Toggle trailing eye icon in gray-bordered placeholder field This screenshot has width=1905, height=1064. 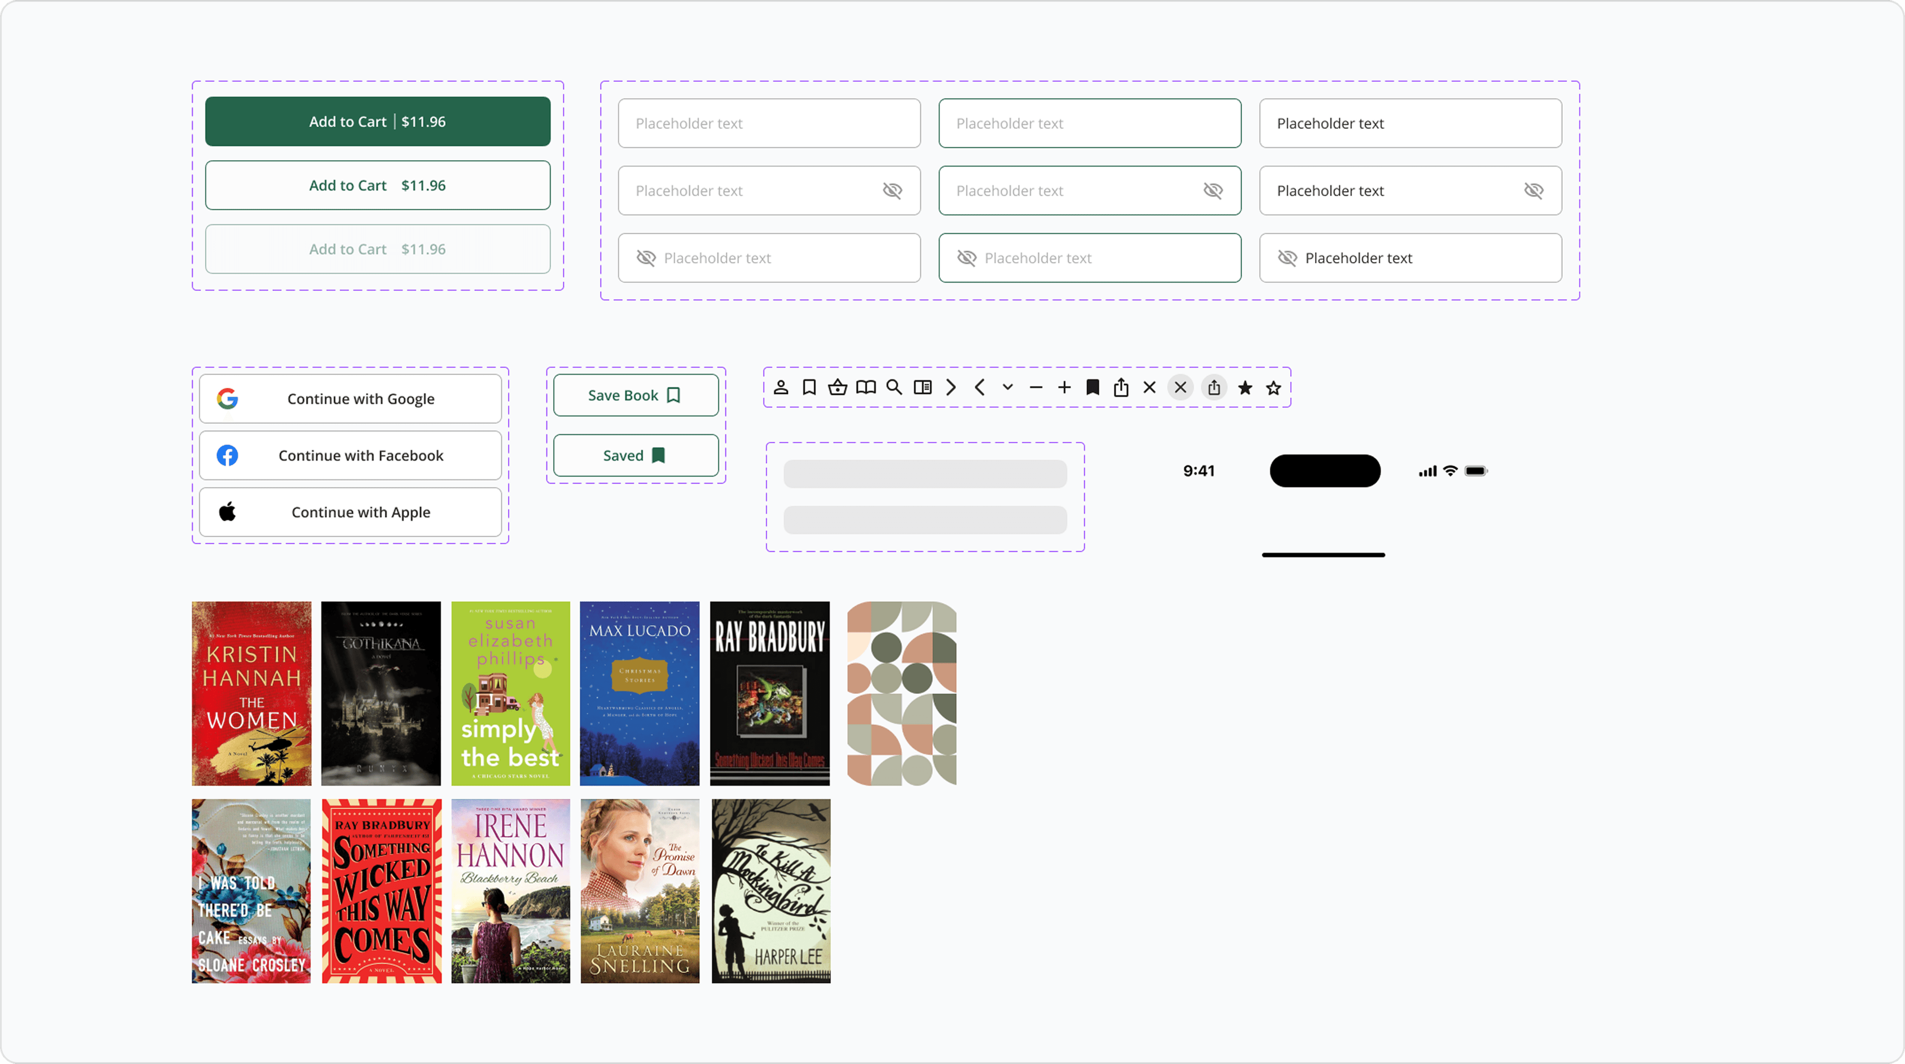892,191
